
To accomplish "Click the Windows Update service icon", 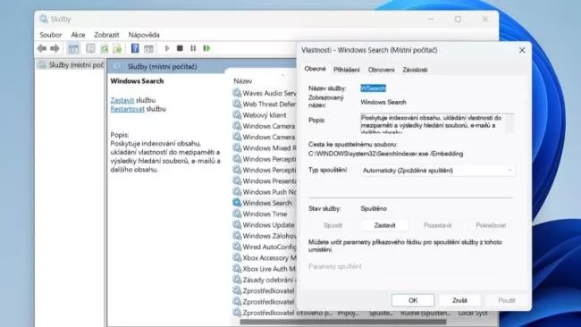I will click(237, 225).
